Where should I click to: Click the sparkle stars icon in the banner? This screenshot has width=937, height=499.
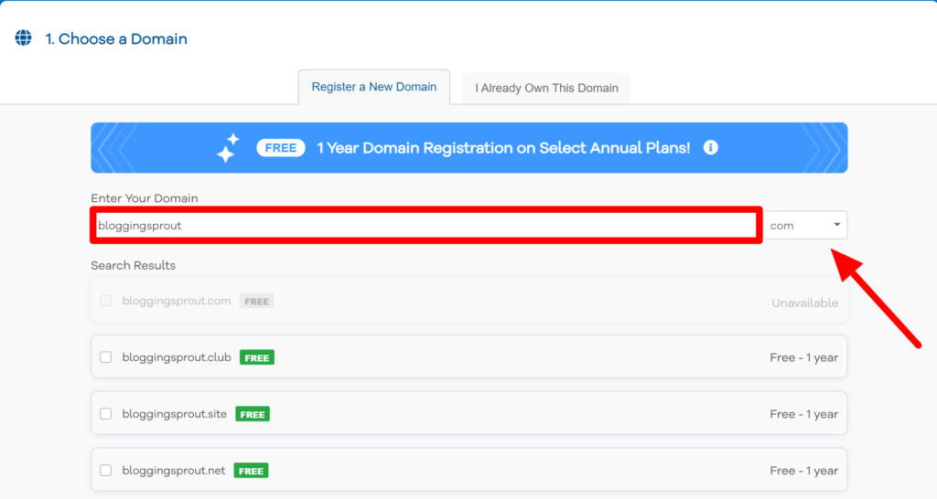(x=228, y=148)
